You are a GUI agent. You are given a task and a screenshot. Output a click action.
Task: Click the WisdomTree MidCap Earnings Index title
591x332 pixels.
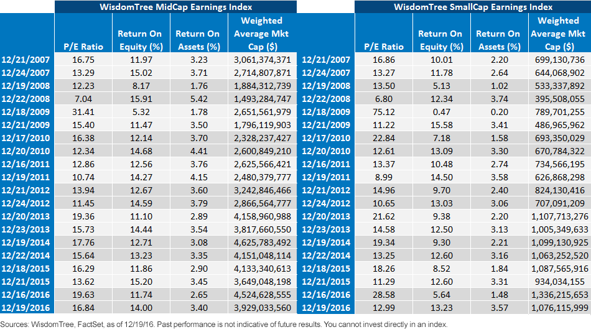tap(175, 7)
